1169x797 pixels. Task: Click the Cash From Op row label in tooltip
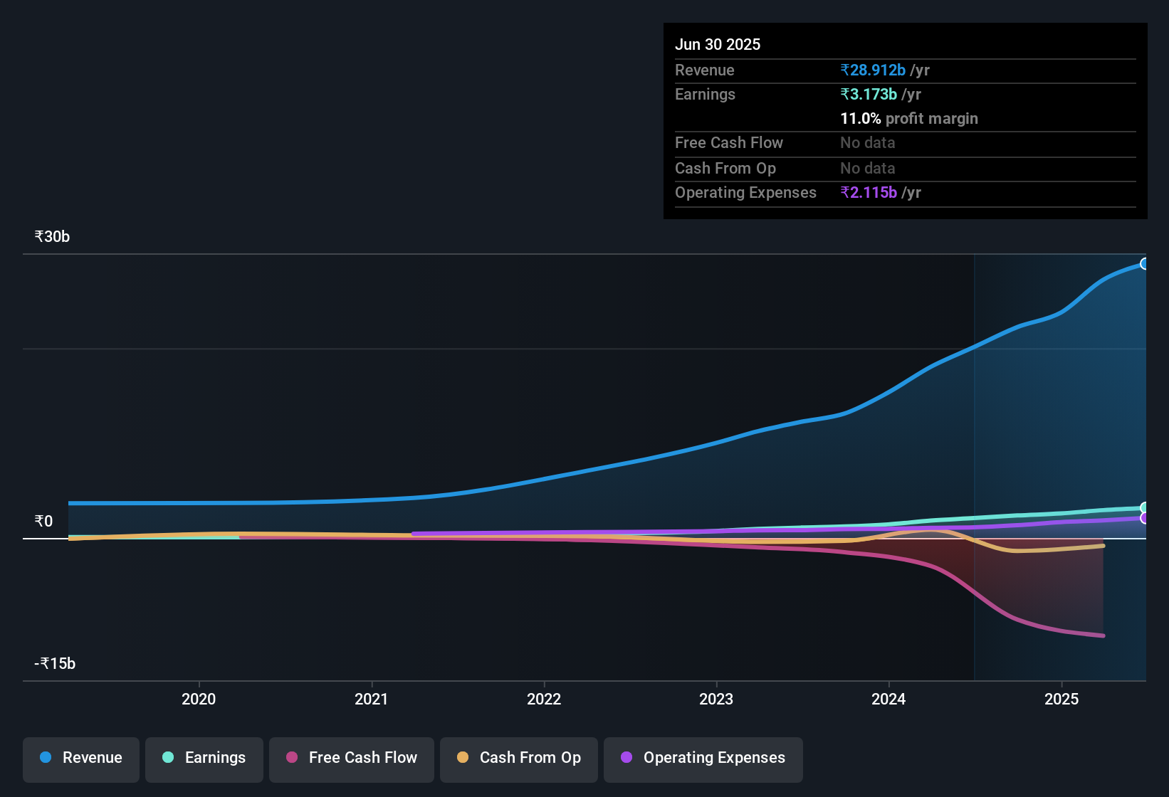click(725, 168)
